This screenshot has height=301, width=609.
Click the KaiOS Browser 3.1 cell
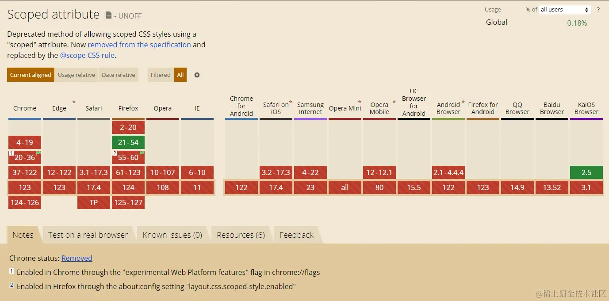[x=586, y=187]
